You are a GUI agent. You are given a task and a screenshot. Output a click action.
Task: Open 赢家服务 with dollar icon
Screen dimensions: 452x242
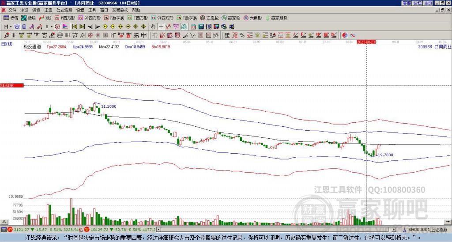tap(276, 18)
